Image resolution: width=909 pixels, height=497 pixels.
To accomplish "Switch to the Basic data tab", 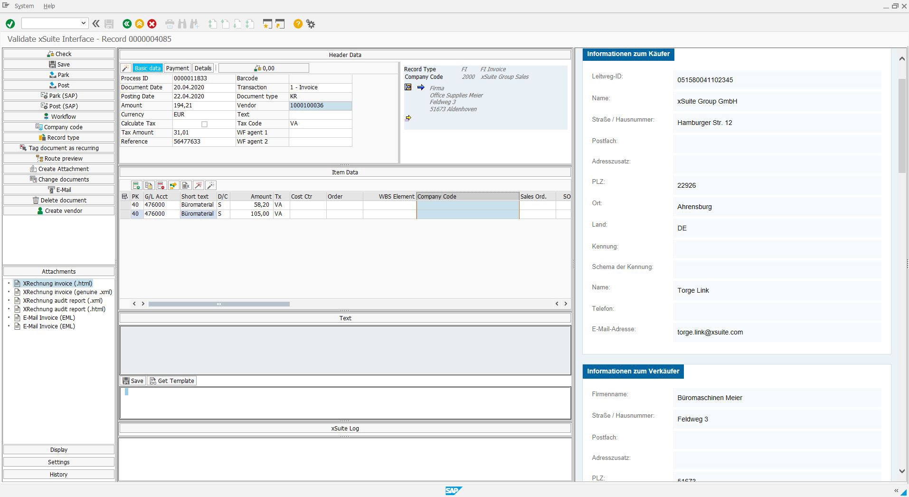I will point(147,68).
